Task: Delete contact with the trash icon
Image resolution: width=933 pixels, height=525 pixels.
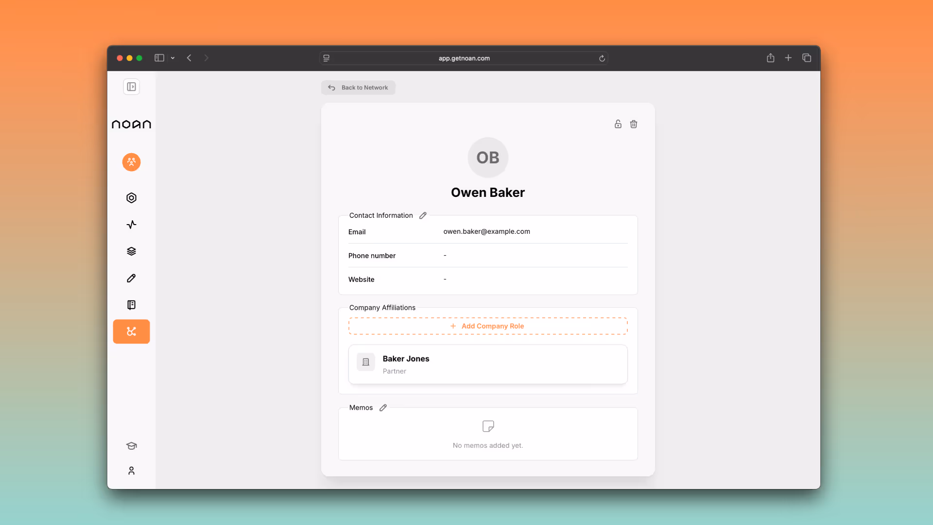Action: click(633, 124)
